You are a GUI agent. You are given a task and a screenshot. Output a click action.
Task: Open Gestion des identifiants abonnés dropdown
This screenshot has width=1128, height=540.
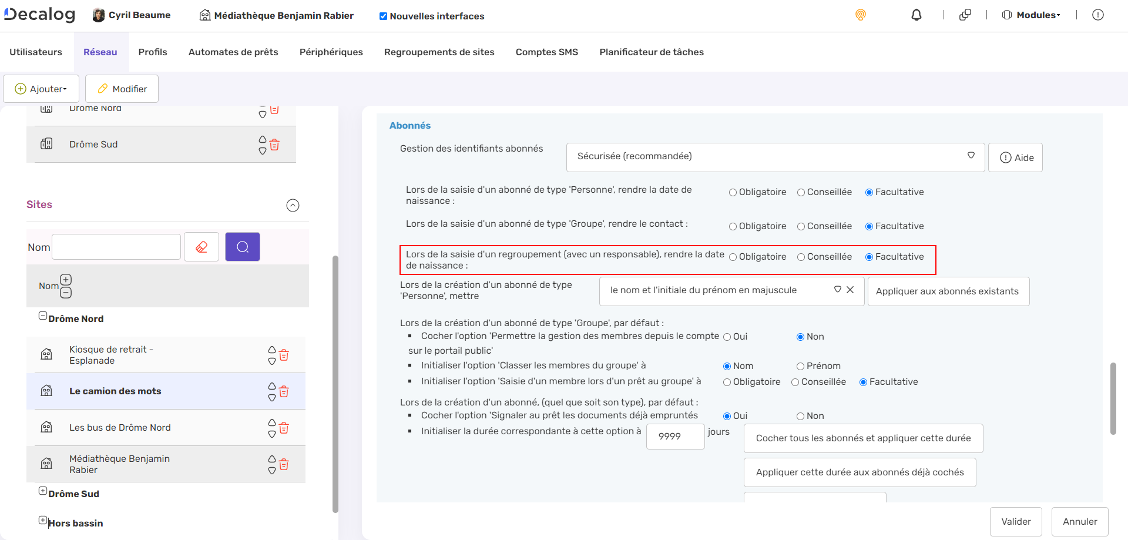coord(775,157)
